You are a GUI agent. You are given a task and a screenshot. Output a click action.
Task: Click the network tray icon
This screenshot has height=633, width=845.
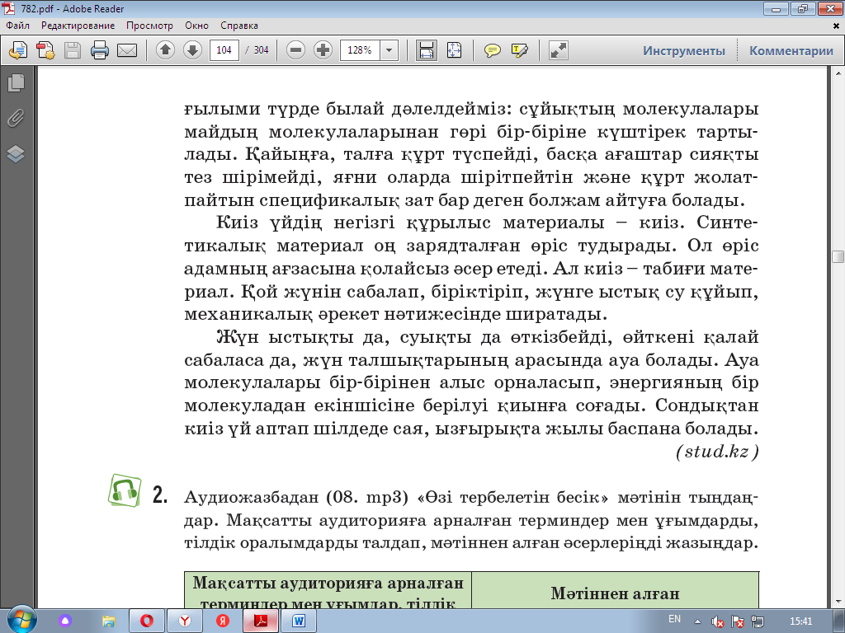[758, 621]
